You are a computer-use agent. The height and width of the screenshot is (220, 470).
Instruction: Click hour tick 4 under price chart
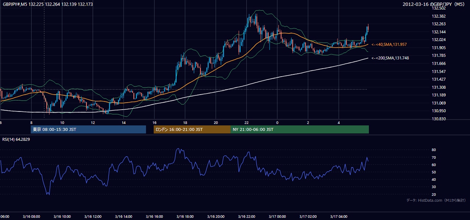point(339,122)
